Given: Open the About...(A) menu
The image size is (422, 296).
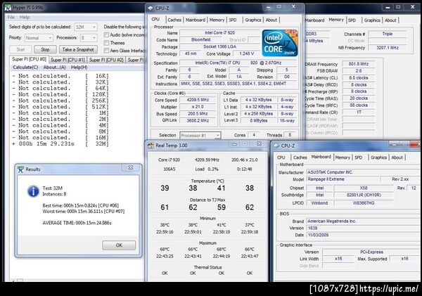Looking at the screenshot, I should pyautogui.click(x=55, y=67).
